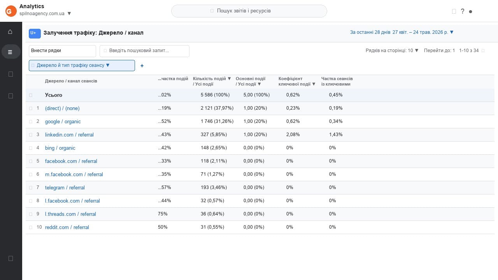Open the sidebar icon below Reports
Viewport: 498px width, 280px height.
point(11,74)
